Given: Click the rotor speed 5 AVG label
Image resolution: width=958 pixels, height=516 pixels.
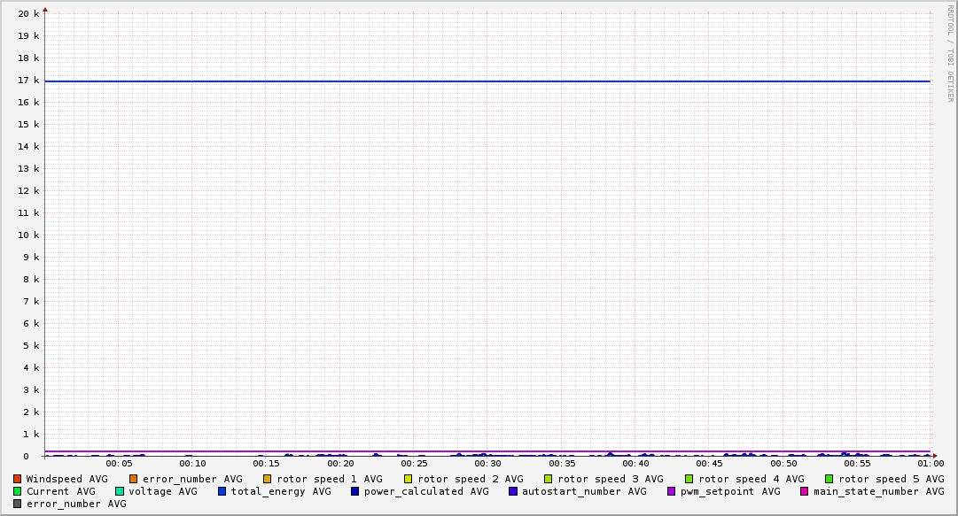Looking at the screenshot, I should 891,479.
